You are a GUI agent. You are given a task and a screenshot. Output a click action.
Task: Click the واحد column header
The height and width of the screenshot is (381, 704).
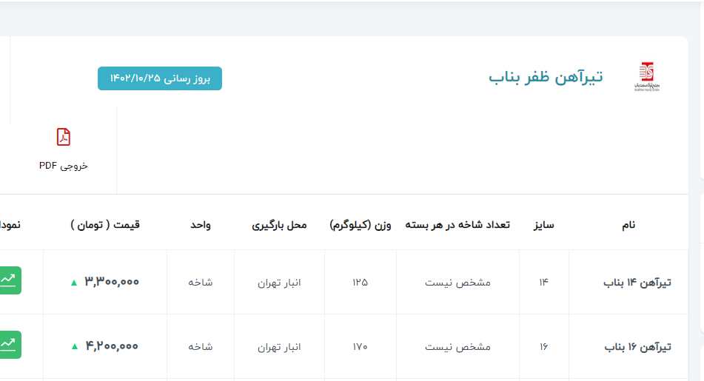201,225
